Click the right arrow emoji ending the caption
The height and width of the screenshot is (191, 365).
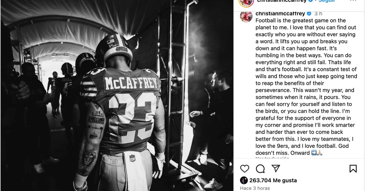(x=315, y=153)
